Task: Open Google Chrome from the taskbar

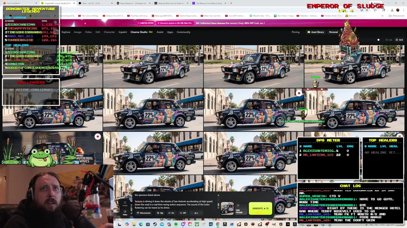Action: click(x=217, y=225)
